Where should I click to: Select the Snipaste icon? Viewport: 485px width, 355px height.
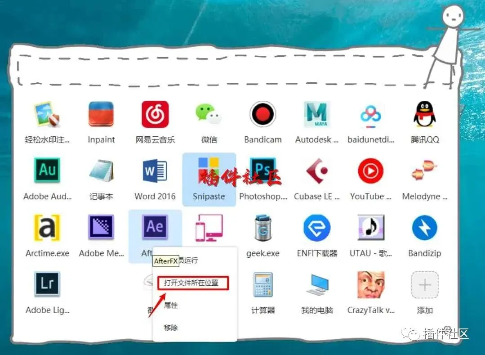(x=209, y=171)
